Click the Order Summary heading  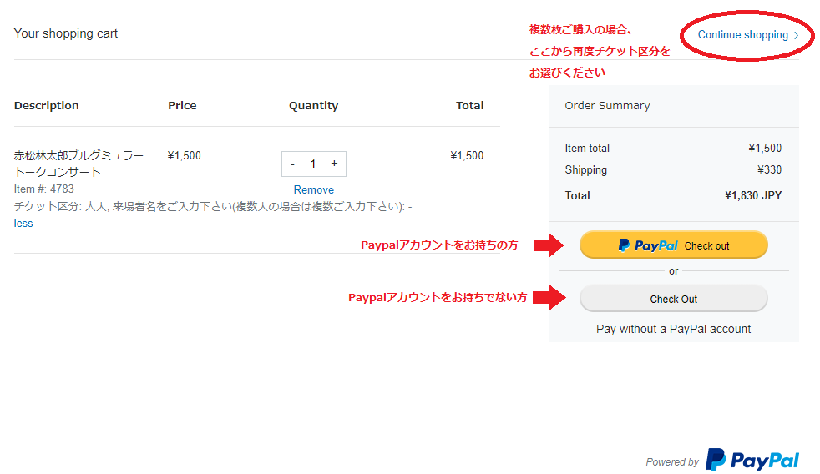[607, 106]
